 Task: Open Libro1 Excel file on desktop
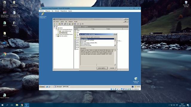coord(5,24)
